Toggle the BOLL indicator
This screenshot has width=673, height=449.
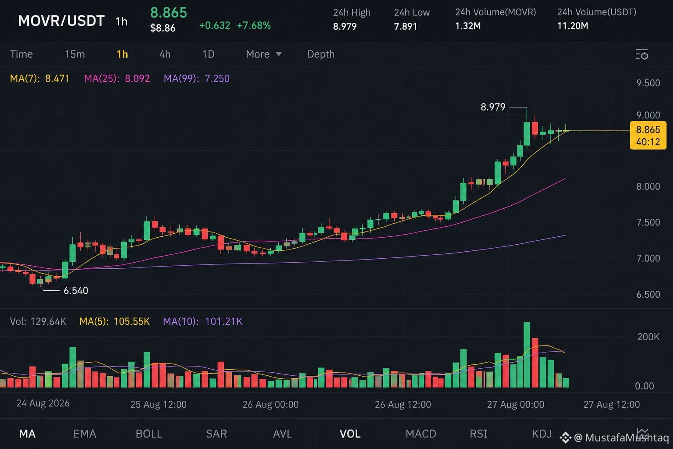coord(149,434)
